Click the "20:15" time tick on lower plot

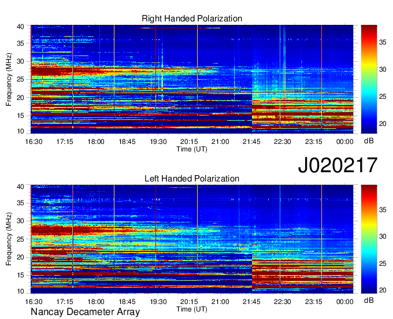(x=190, y=302)
